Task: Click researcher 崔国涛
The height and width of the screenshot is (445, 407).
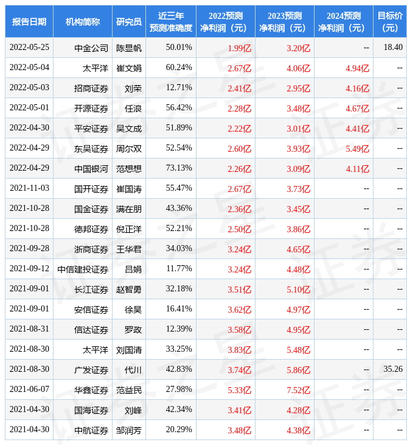Action: pos(129,189)
